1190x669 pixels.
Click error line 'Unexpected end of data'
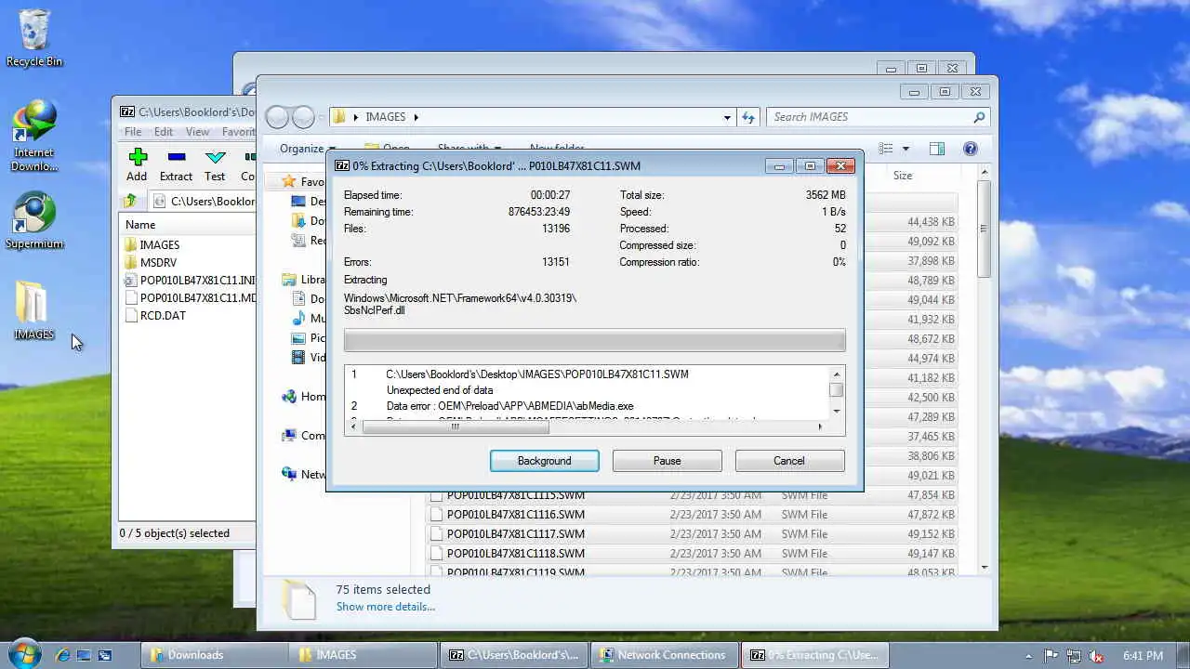440,390
